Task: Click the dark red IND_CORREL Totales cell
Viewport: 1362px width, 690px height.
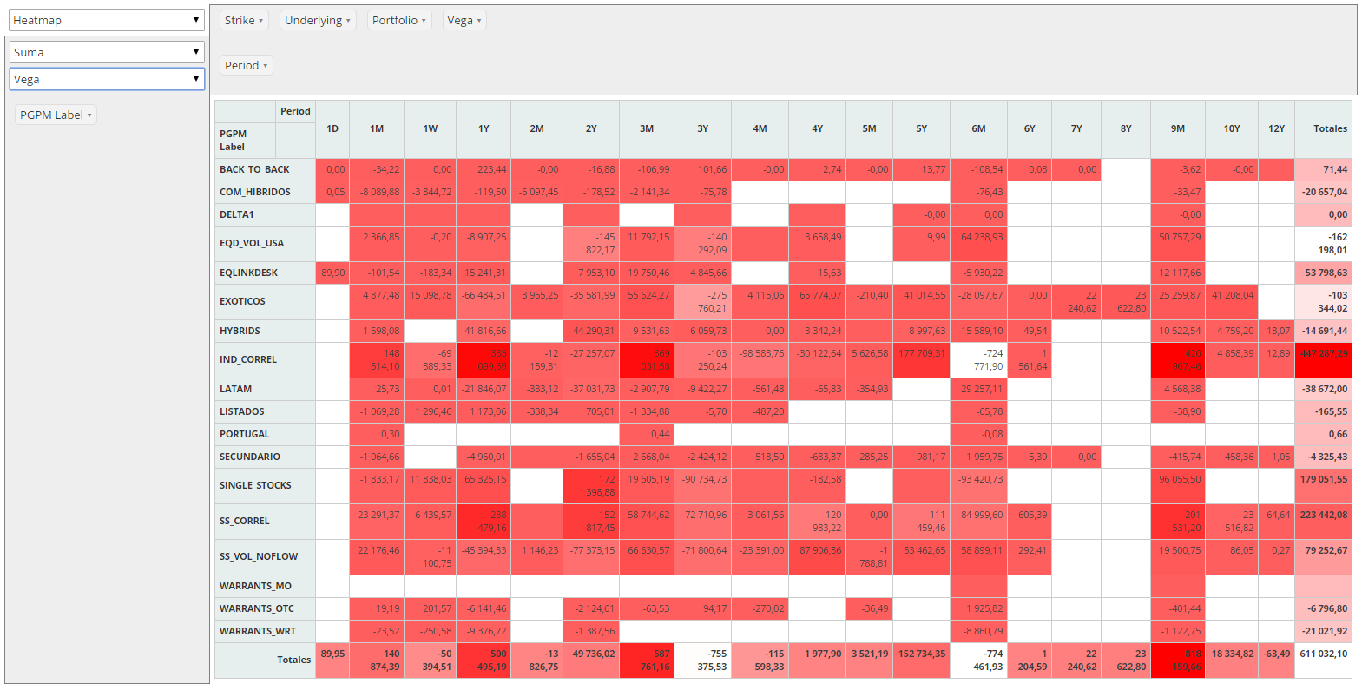Action: (x=1323, y=359)
